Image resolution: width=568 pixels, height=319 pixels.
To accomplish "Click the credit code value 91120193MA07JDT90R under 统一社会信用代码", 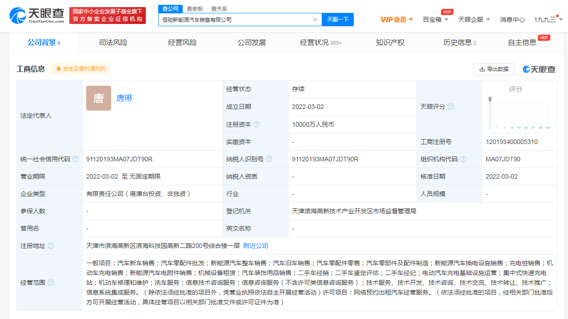I will pyautogui.click(x=119, y=159).
